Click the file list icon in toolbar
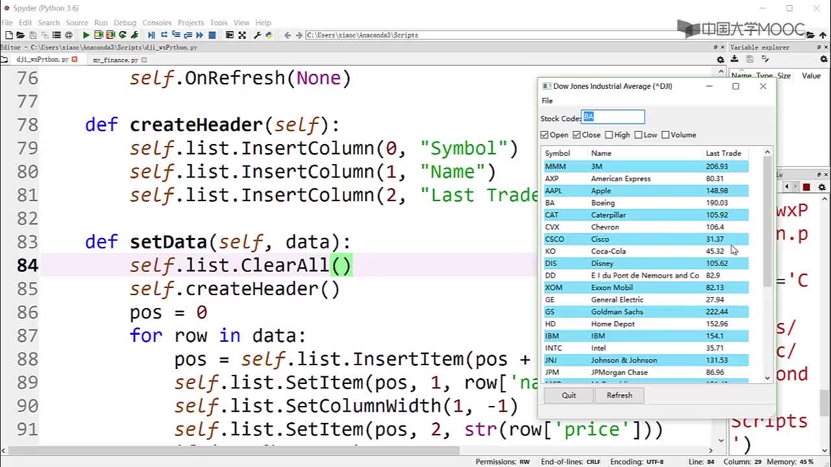This screenshot has height=467, width=831. (x=56, y=35)
